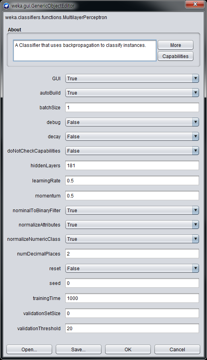Image resolution: width=207 pixels, height=360 pixels.
Task: Open the GUI True/False dropdown
Action: click(x=132, y=79)
